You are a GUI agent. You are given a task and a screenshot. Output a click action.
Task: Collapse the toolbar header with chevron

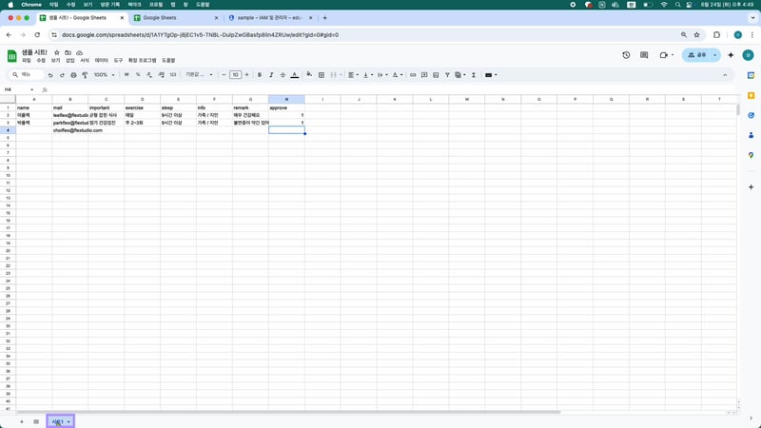pyautogui.click(x=725, y=75)
